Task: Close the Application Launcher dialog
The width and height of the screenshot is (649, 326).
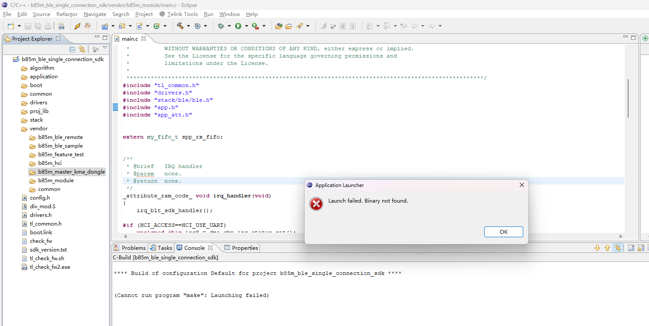Action: tap(521, 185)
